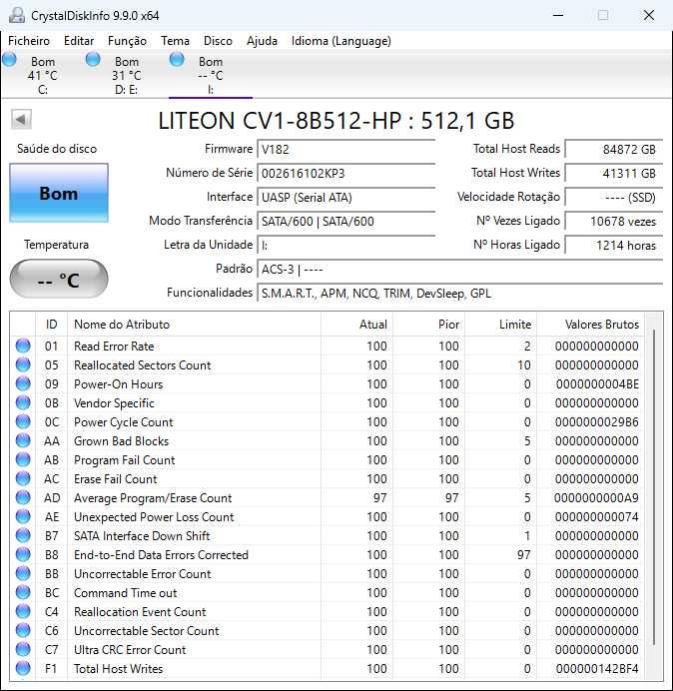The image size is (673, 691).
Task: Select the Average Program/Erase Count attribute name
Action: [153, 498]
